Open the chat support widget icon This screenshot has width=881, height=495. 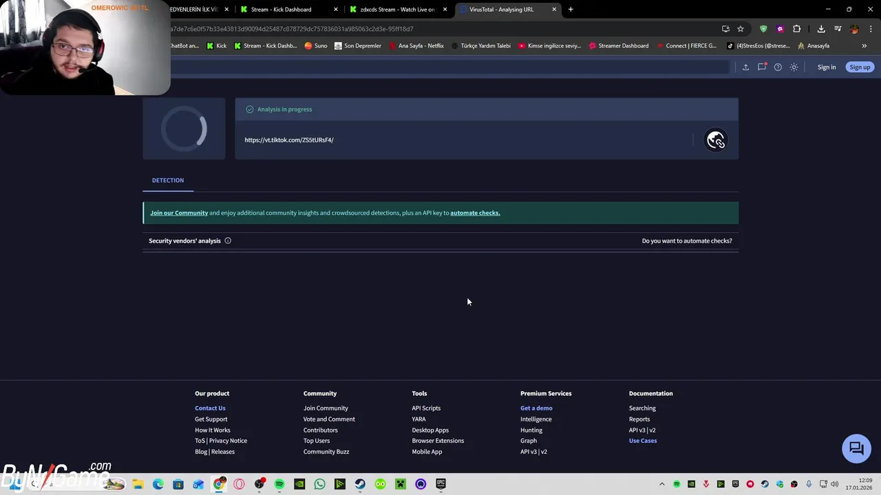tap(856, 448)
